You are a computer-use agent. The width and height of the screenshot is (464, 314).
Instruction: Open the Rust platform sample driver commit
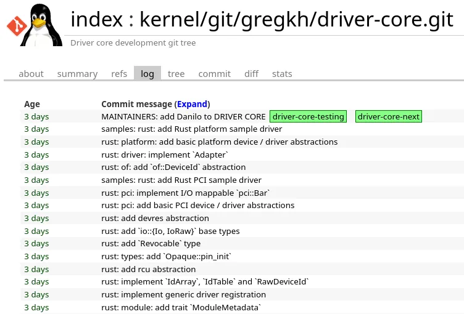click(x=191, y=129)
